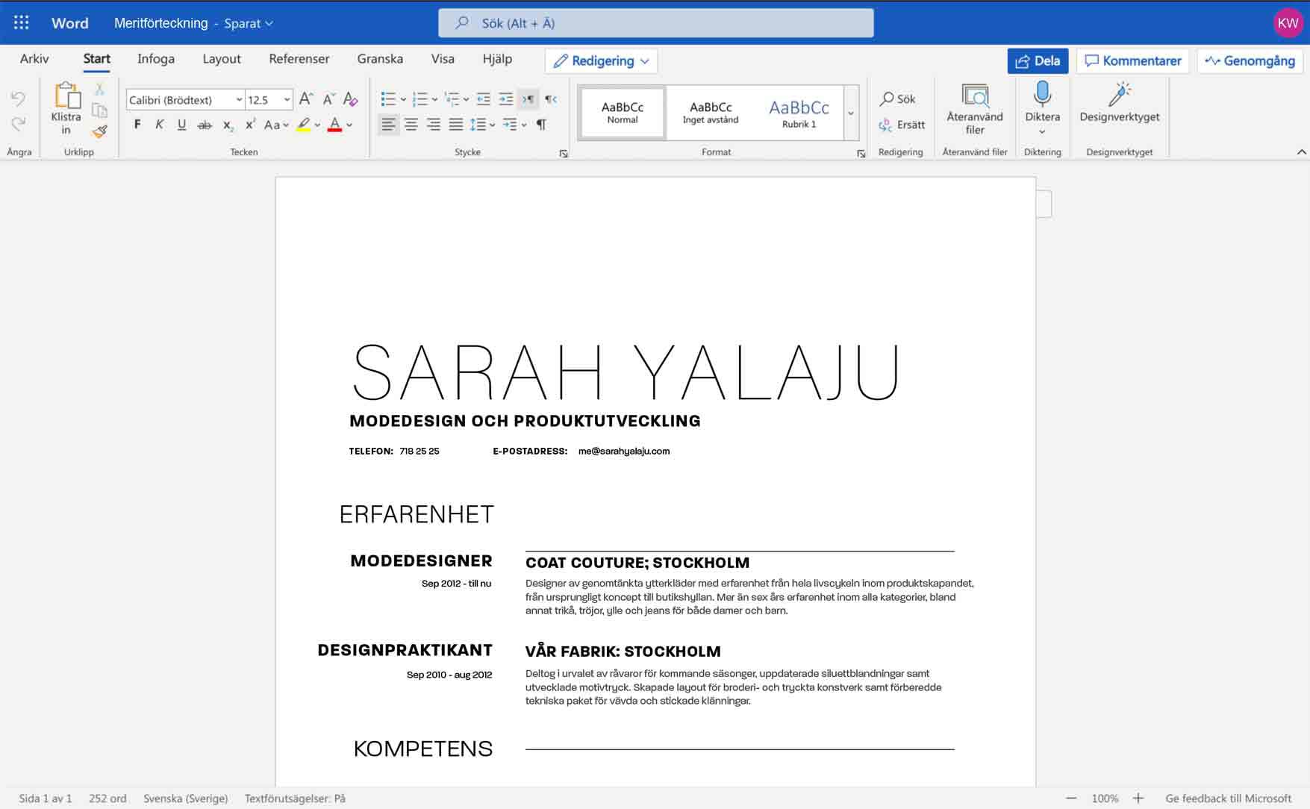Toggle bold formatting with the F button
Screen dimensions: 1310x809
point(137,125)
